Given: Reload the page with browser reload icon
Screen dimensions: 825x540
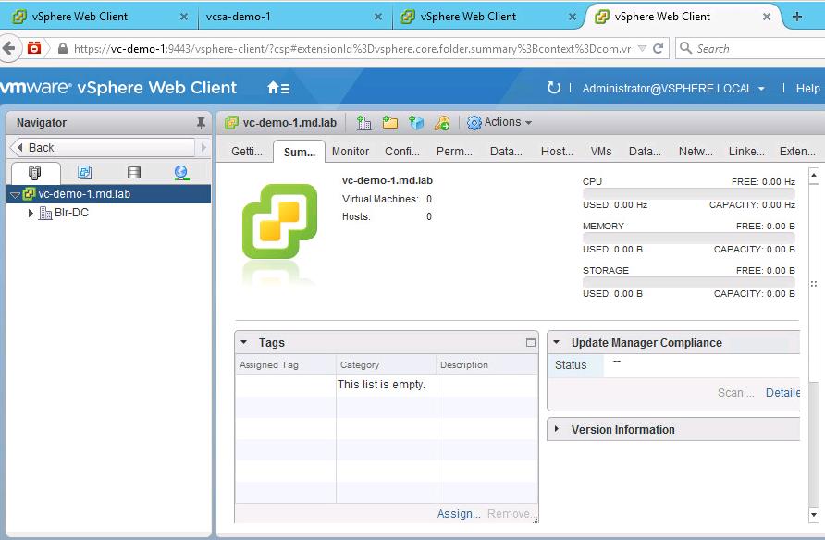Looking at the screenshot, I should (658, 48).
